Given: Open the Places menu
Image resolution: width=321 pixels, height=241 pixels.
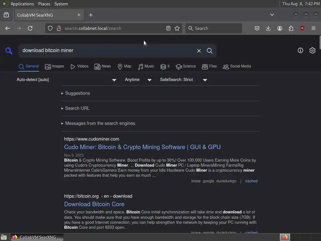Looking at the screenshot, I should [x=44, y=4].
